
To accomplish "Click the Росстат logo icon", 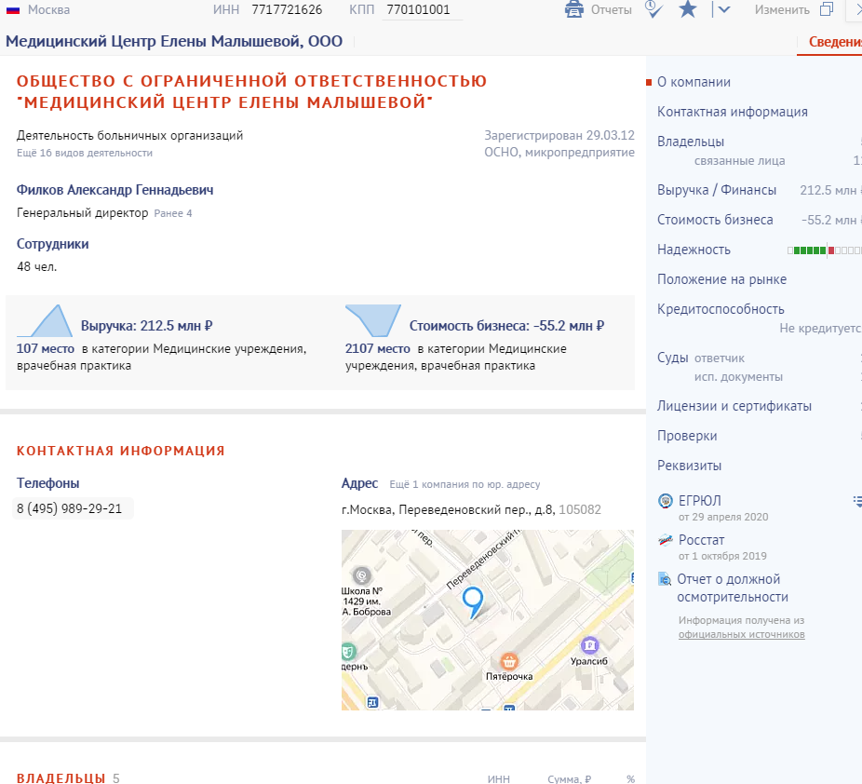I will (x=666, y=540).
